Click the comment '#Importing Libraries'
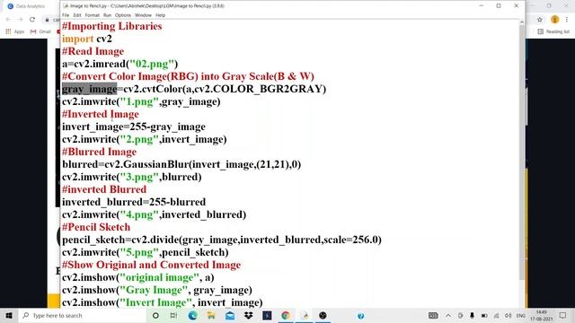The width and height of the screenshot is (575, 323). click(x=111, y=26)
